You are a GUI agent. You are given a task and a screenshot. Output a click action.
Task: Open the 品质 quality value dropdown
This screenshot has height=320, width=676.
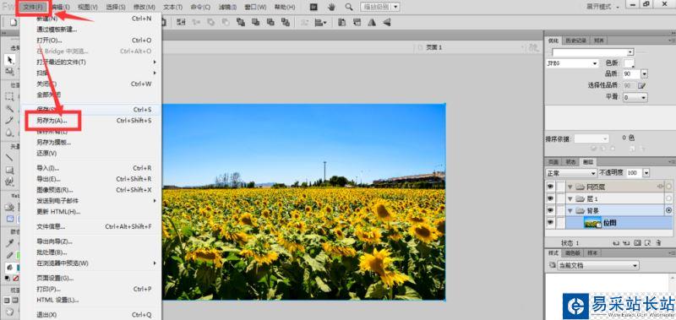tap(644, 74)
